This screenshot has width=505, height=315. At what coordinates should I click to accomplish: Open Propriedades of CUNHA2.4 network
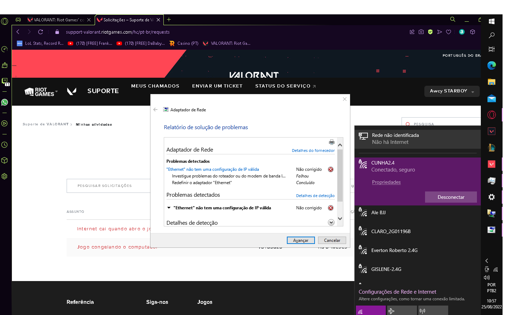(x=386, y=182)
